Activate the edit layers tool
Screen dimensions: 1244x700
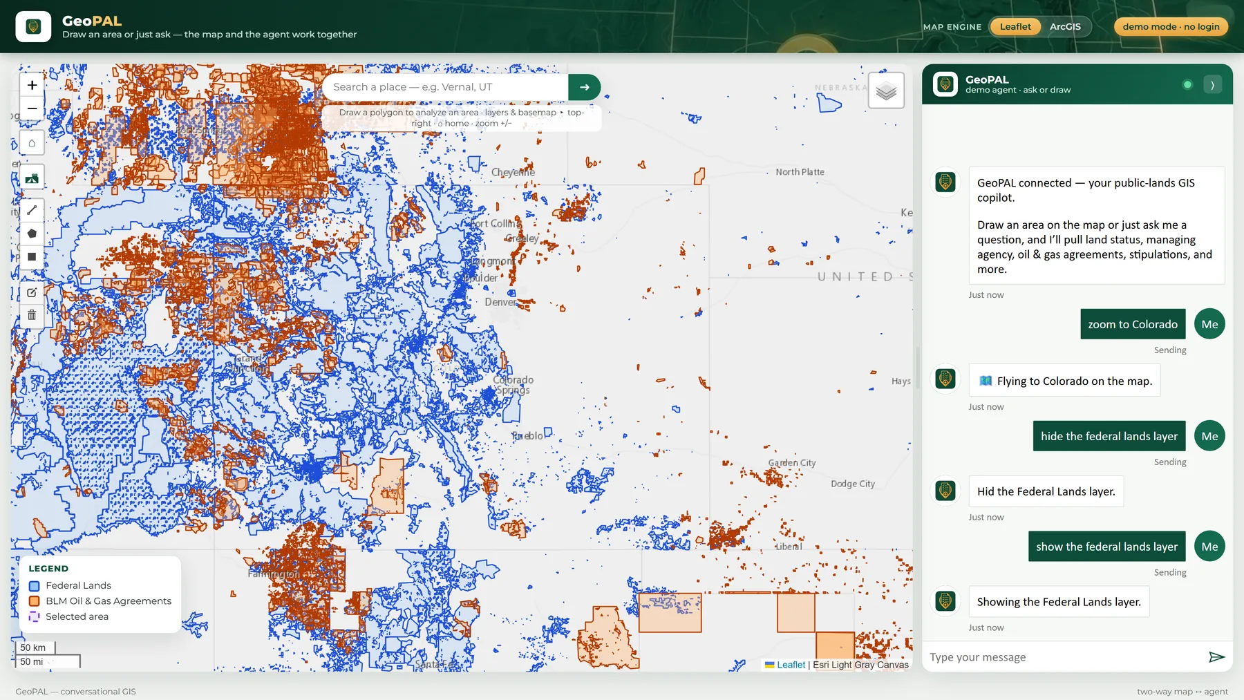tap(32, 292)
